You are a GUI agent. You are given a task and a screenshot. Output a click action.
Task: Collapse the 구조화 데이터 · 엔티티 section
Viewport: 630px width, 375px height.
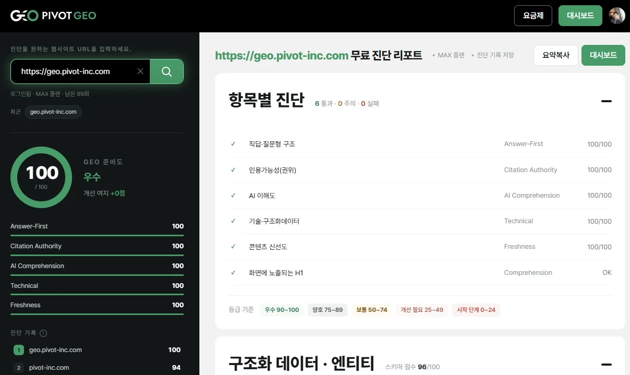coord(606,365)
